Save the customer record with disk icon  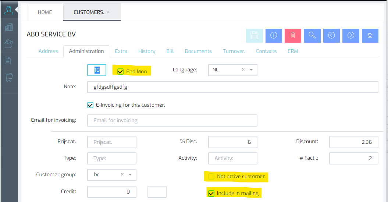point(254,35)
